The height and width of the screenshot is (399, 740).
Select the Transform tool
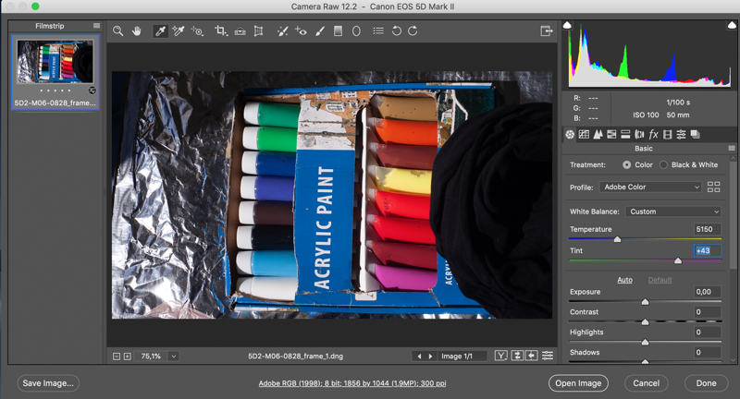coord(259,31)
